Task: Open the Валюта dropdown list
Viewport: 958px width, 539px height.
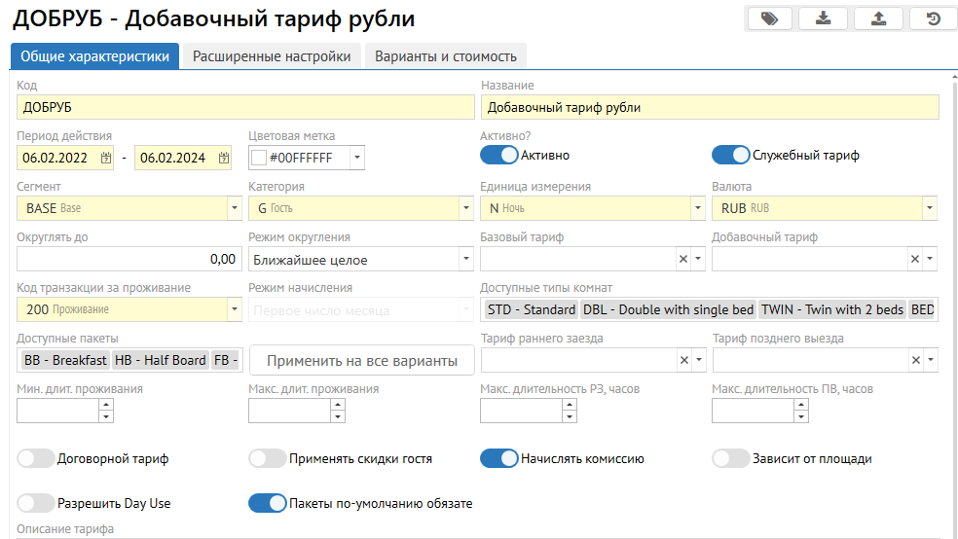Action: tap(930, 208)
